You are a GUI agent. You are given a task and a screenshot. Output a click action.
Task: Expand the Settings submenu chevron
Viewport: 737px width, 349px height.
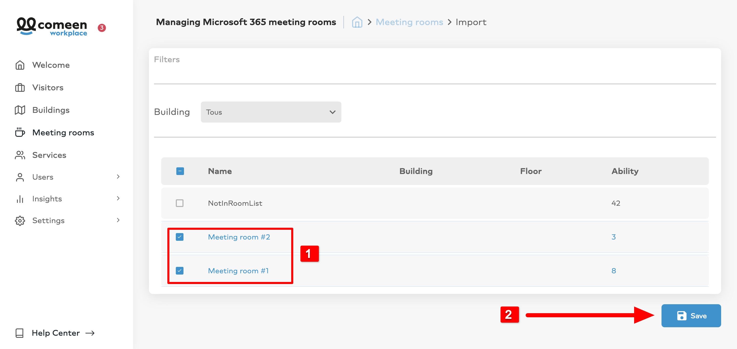click(118, 220)
